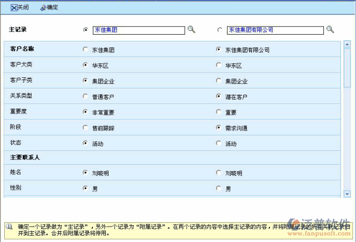Select right 活动 option for 状态
This screenshot has height=242, width=356.
[x=219, y=143]
